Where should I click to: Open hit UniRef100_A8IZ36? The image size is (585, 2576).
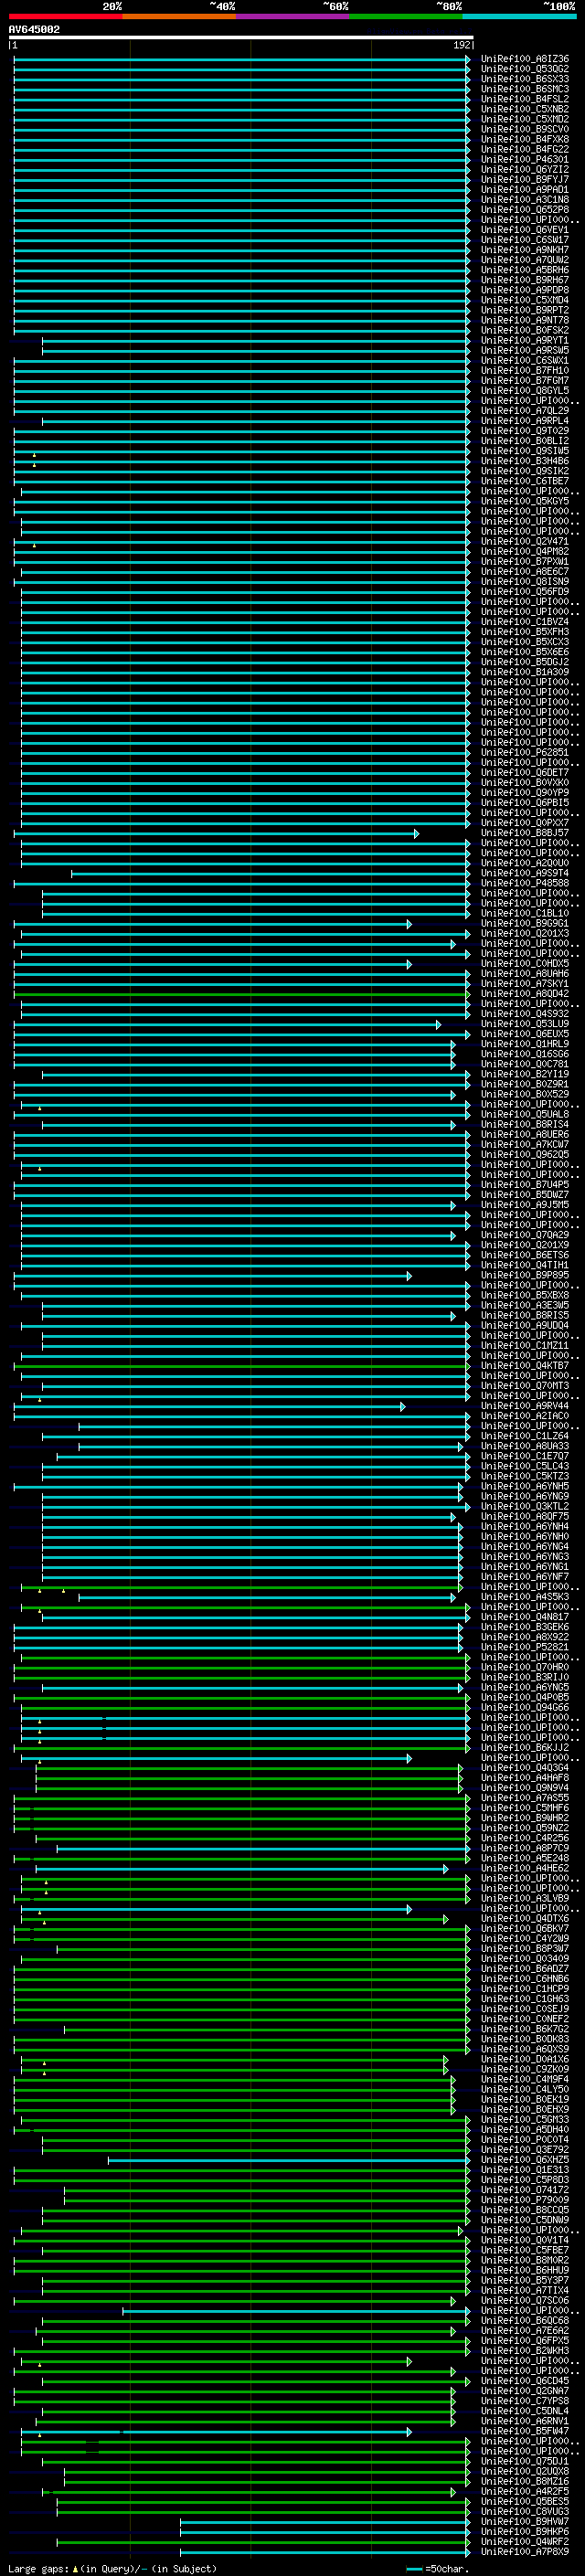525,59
